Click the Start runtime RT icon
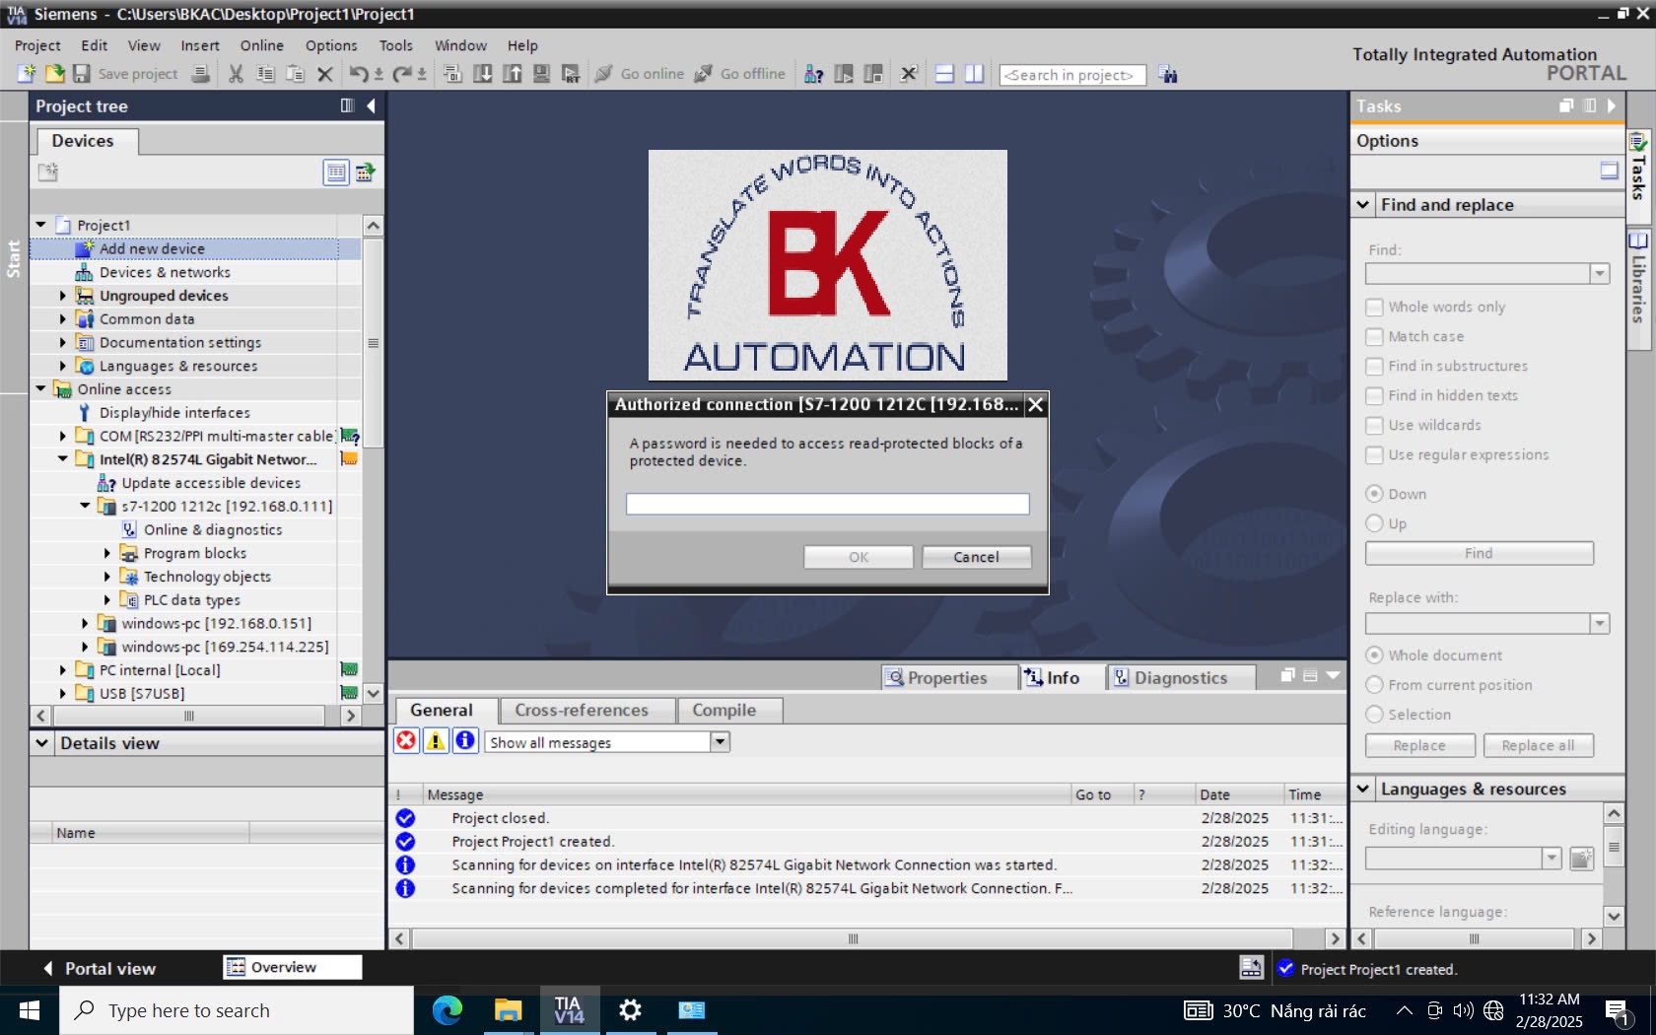 click(571, 74)
